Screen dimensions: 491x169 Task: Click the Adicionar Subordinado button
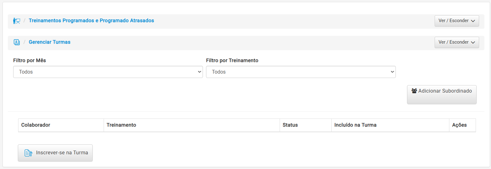click(442, 94)
